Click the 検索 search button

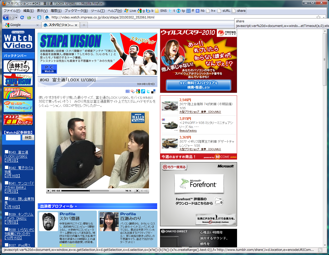[x=28, y=138]
